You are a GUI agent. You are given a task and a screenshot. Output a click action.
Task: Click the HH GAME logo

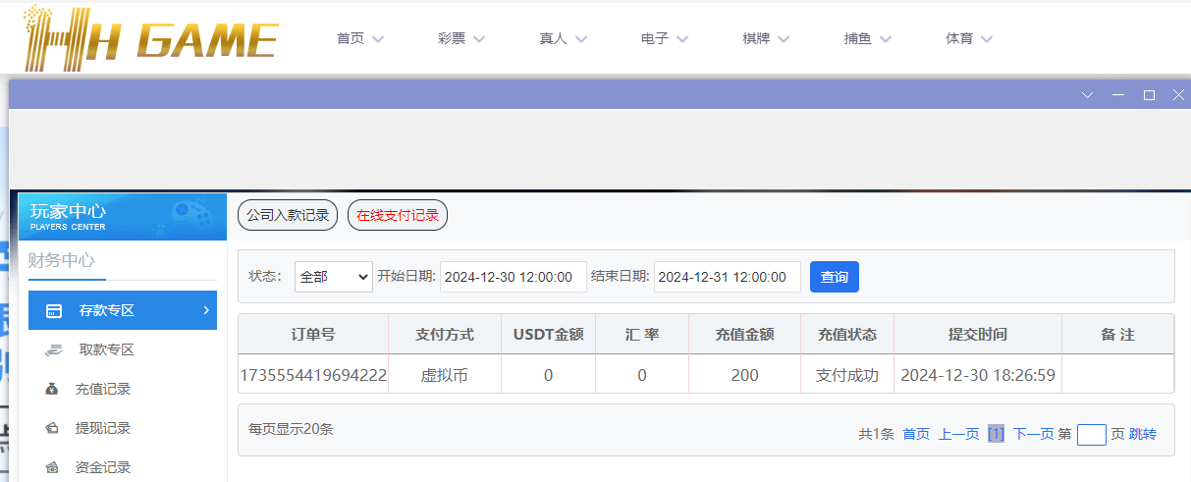(x=152, y=39)
